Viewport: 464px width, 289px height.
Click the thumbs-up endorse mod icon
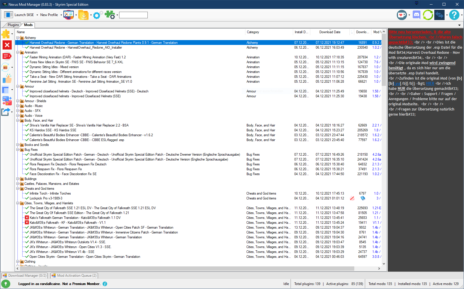click(7, 79)
